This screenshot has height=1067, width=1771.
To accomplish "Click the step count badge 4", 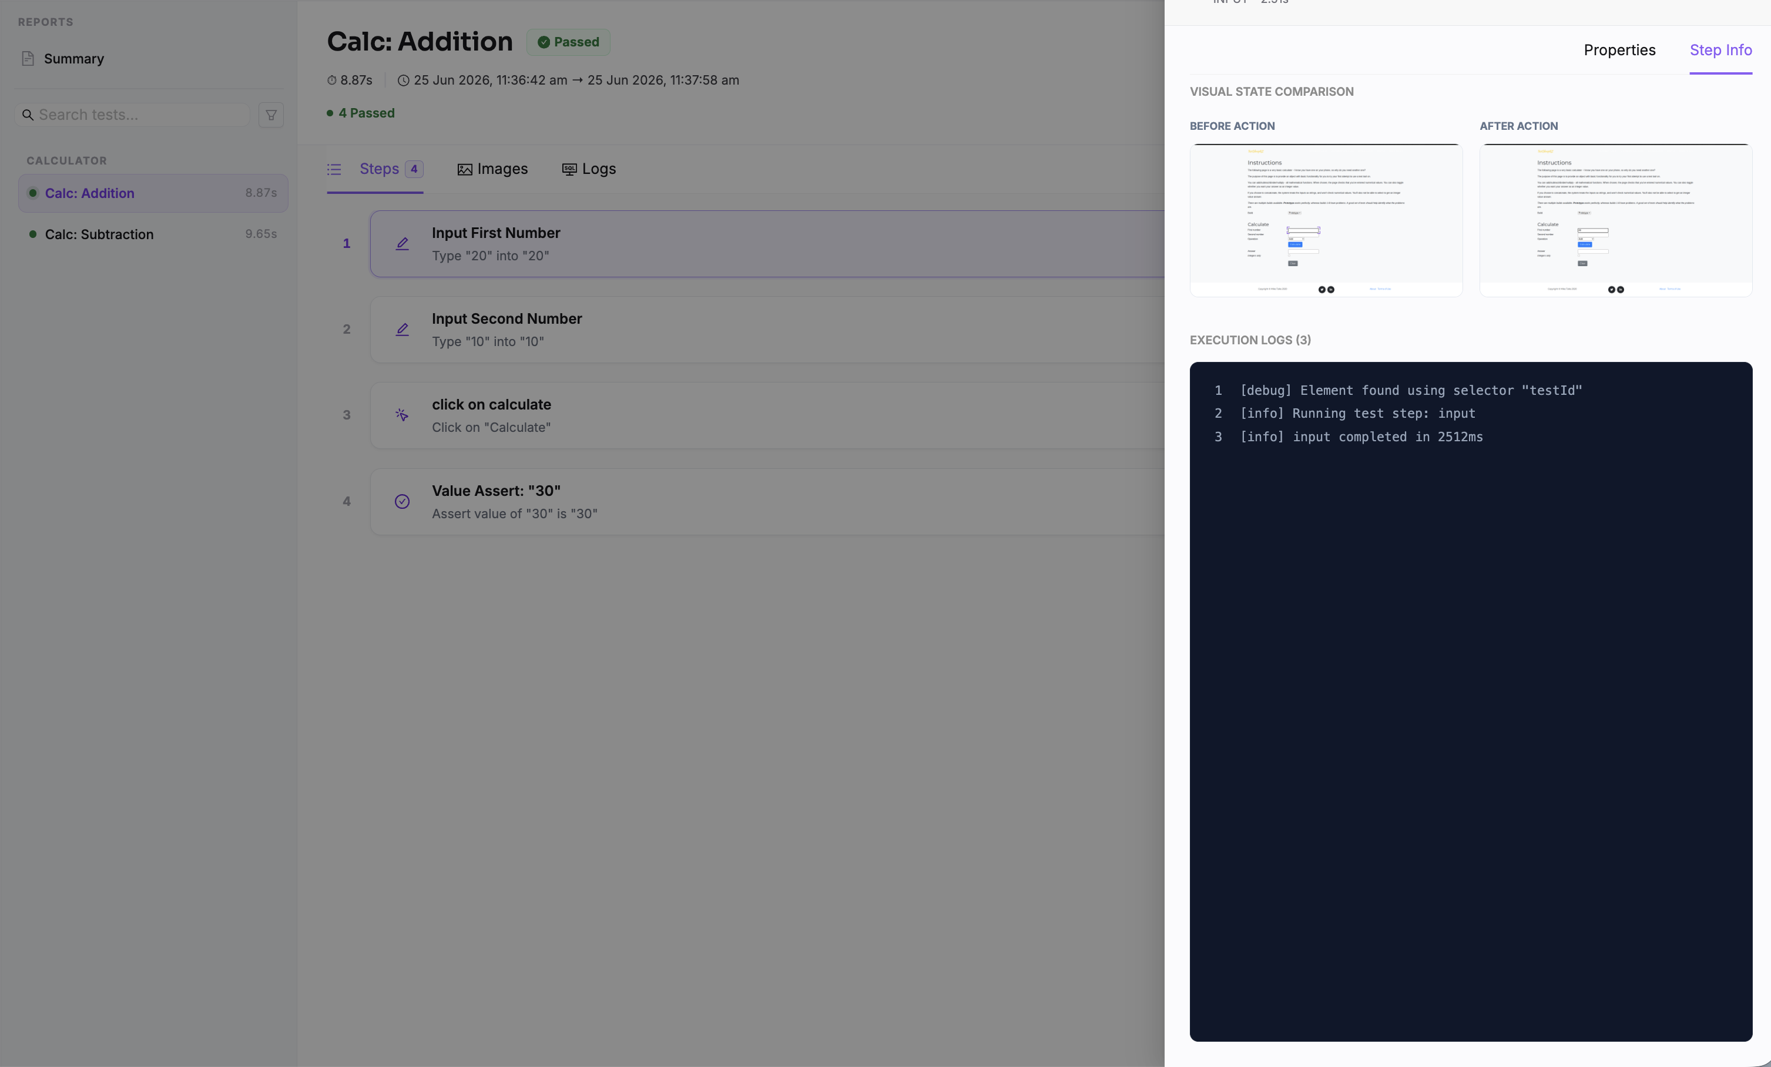I will tap(414, 169).
